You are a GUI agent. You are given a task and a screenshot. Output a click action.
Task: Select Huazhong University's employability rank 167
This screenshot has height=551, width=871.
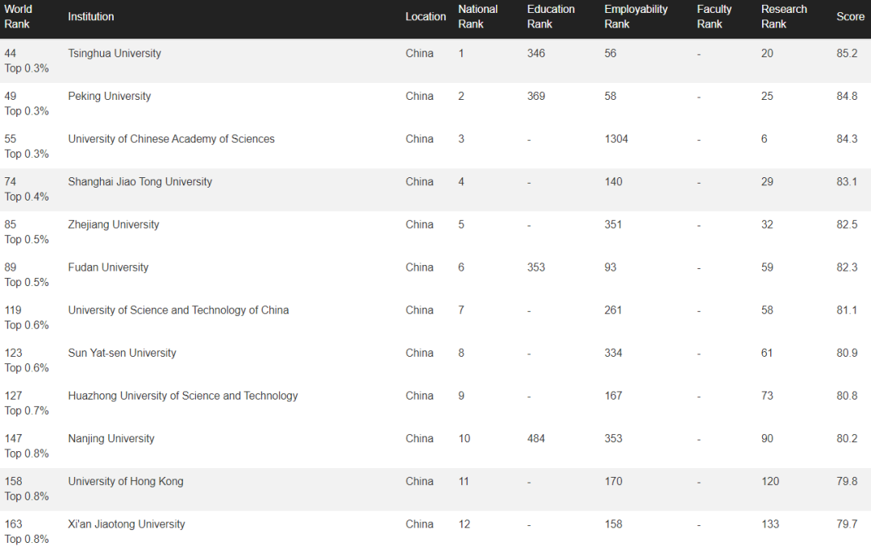[x=613, y=396]
